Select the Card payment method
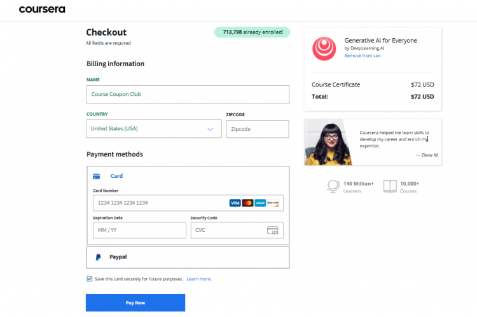Viewport: 477px width, 317px height. click(116, 176)
